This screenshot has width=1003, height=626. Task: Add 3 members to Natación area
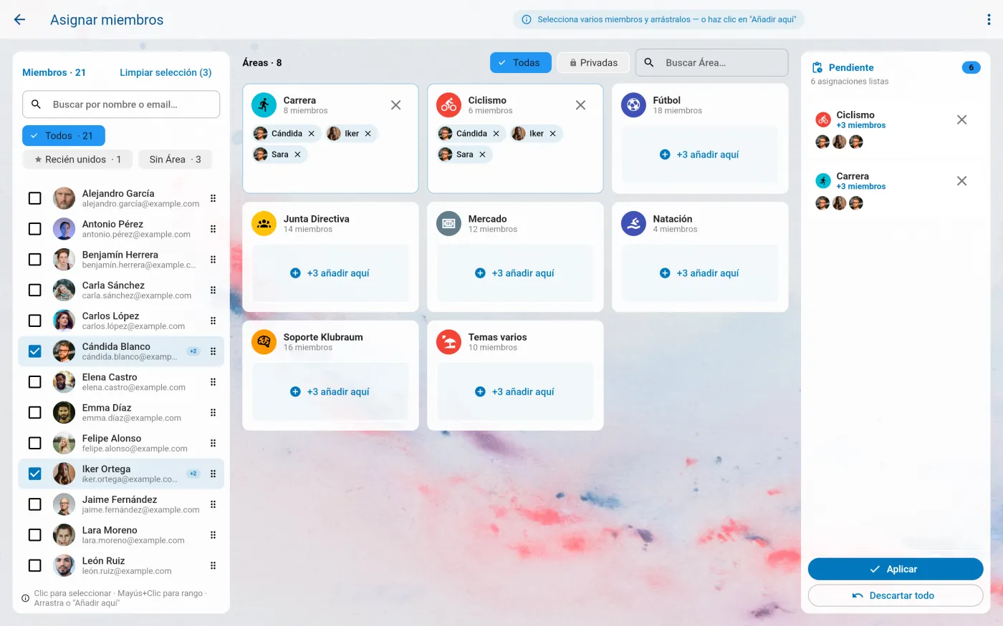(x=700, y=273)
